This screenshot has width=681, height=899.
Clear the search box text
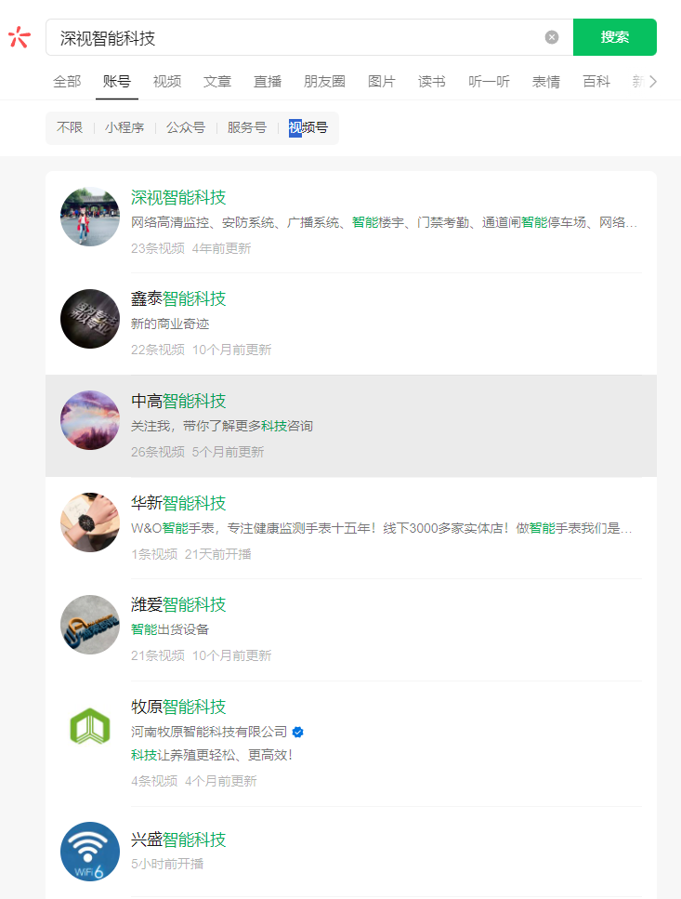pyautogui.click(x=552, y=37)
